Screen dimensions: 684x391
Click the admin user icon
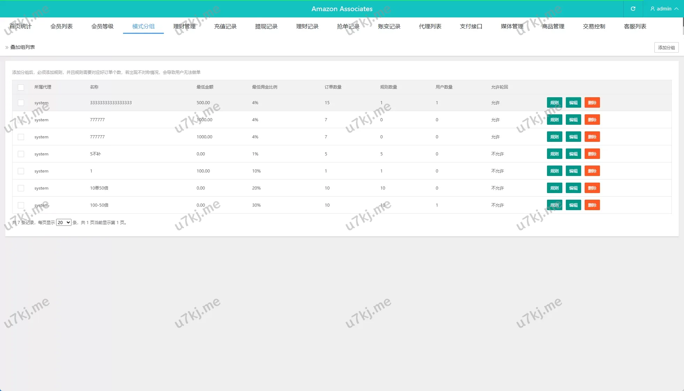[652, 9]
